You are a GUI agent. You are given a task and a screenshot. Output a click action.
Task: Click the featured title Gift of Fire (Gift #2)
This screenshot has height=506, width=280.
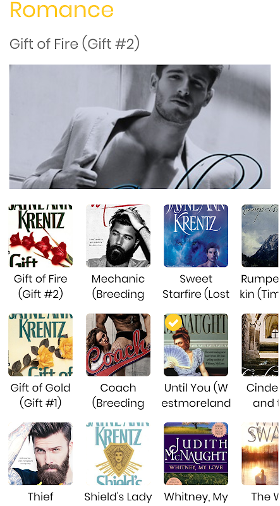pos(75,44)
